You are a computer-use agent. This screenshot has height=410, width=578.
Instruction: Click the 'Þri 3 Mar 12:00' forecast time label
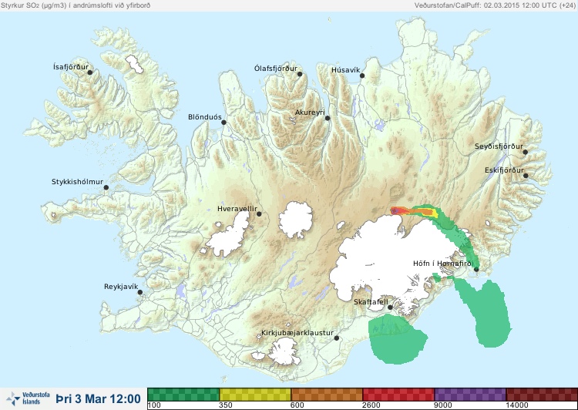click(99, 398)
